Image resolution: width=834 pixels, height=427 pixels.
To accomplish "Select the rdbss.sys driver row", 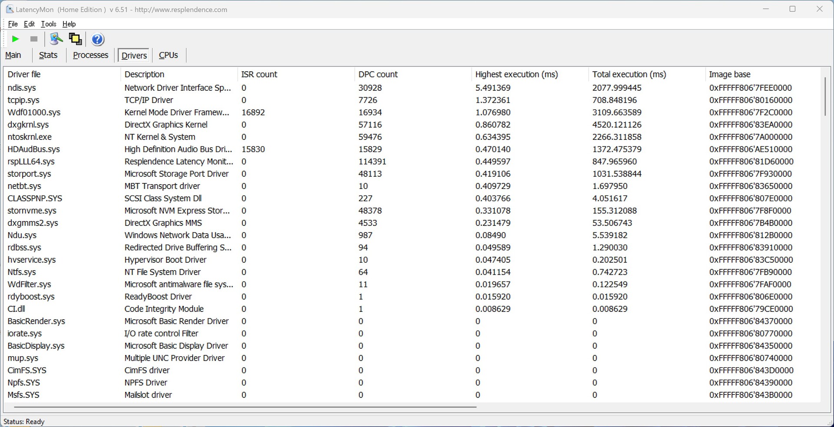I will 412,248.
